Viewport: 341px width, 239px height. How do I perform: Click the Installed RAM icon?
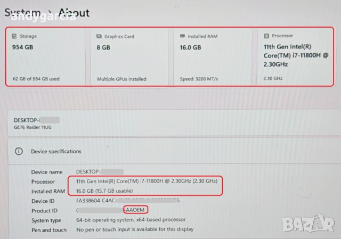[182, 36]
